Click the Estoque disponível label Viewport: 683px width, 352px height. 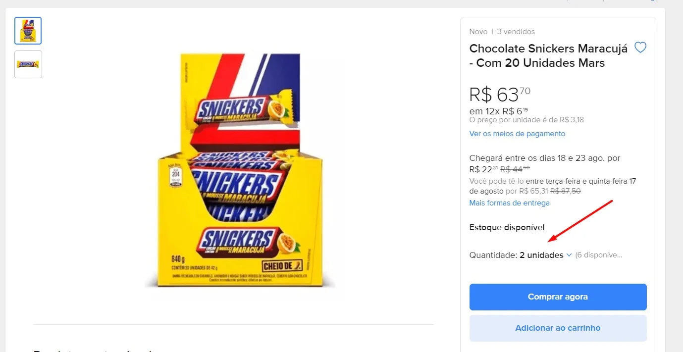[x=507, y=227]
